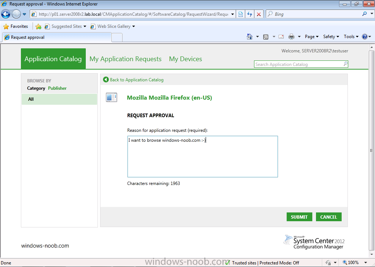Open the Favorites star button
Image resolution: width=375 pixels, height=267 pixels.
(16, 26)
